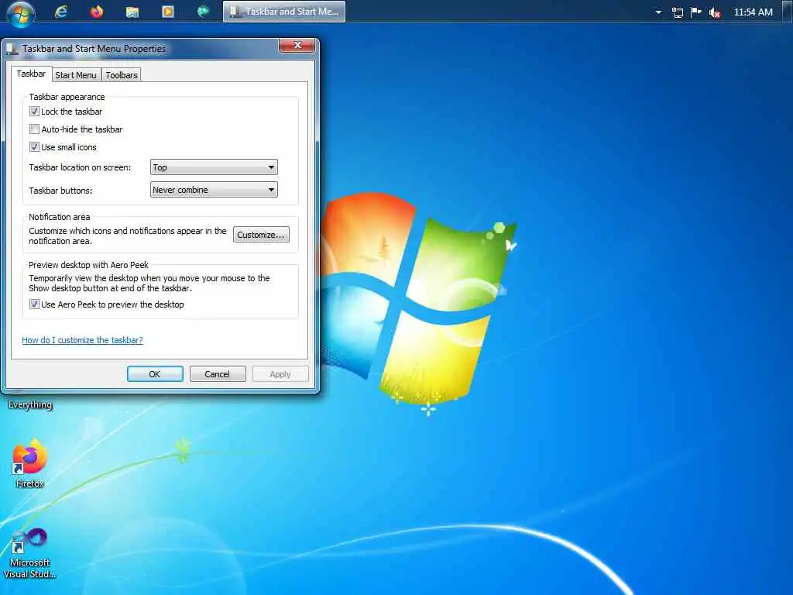Open the Firefox desktop shortcut
793x595 pixels.
click(x=30, y=463)
